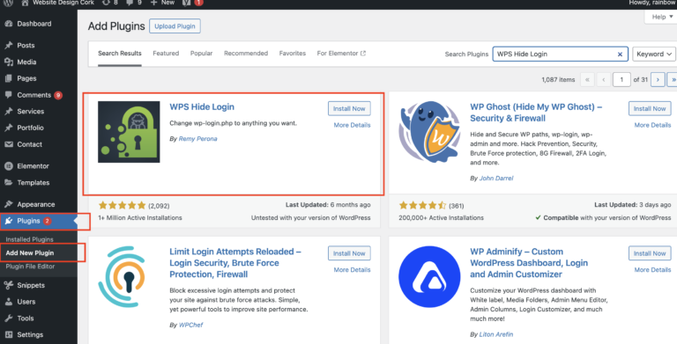Screen dimensions: 677x344
Task: Click the home icon beside Website Design Cork
Action: [x=25, y=3]
